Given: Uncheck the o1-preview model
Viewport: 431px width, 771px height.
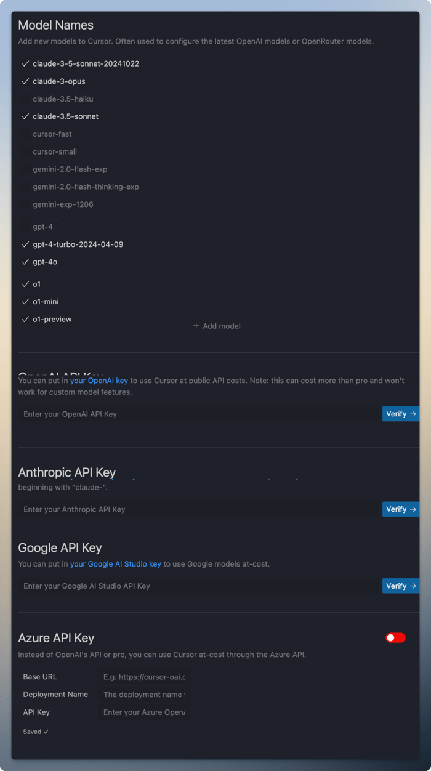Looking at the screenshot, I should 26,319.
